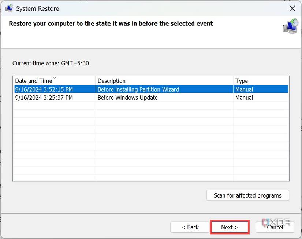Click Manual type of Windows Update row
Screen dimensions: 302x239
[244, 98]
